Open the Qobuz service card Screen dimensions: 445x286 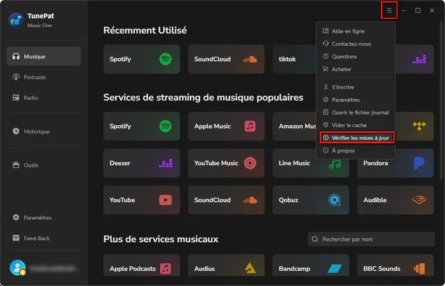[311, 200]
